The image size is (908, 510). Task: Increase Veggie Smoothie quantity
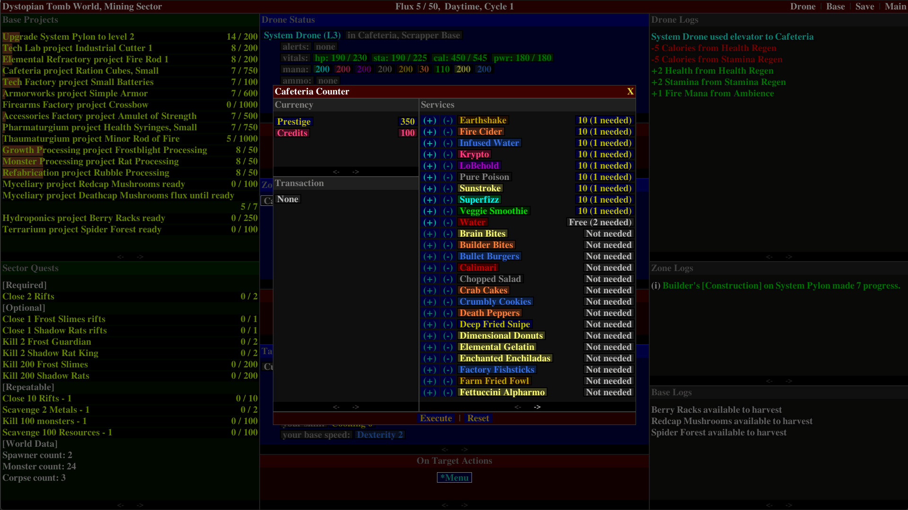point(429,211)
